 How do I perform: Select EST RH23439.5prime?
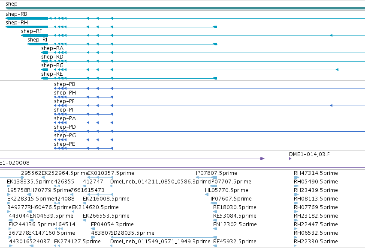316,190
